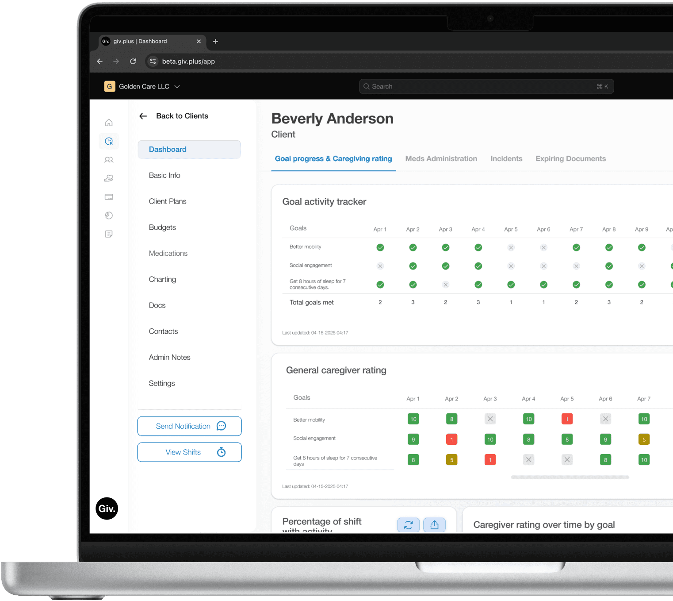
Task: Reload the browser page
Action: pyautogui.click(x=133, y=61)
